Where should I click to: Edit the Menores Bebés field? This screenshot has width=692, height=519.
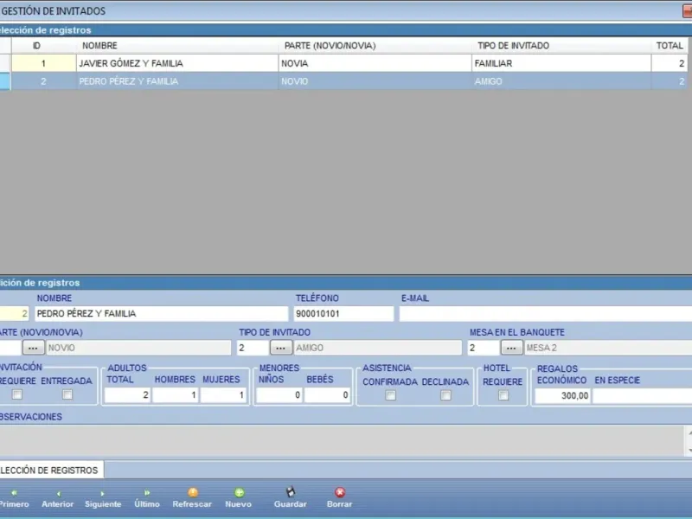[x=328, y=395]
